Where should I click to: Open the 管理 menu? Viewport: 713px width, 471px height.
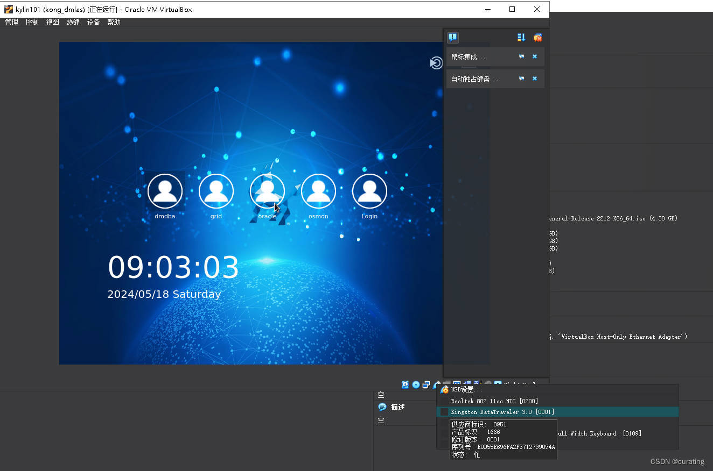pos(11,22)
